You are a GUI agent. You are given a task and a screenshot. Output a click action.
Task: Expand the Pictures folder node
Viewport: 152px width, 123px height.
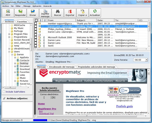[15, 81]
